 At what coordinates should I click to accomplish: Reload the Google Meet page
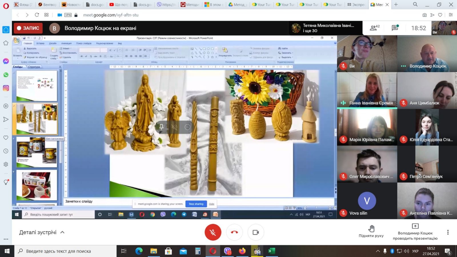[37, 15]
